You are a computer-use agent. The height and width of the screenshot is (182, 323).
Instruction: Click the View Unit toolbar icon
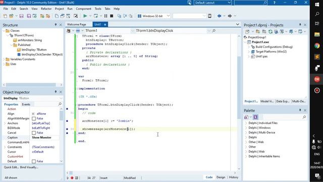(57, 16)
